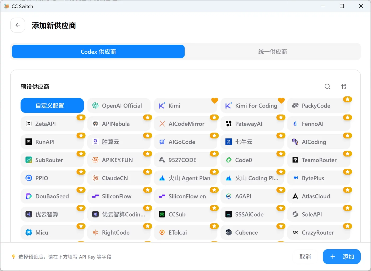The image size is (371, 271).
Task: Pick the ClaudeCN preset
Action: 119,178
